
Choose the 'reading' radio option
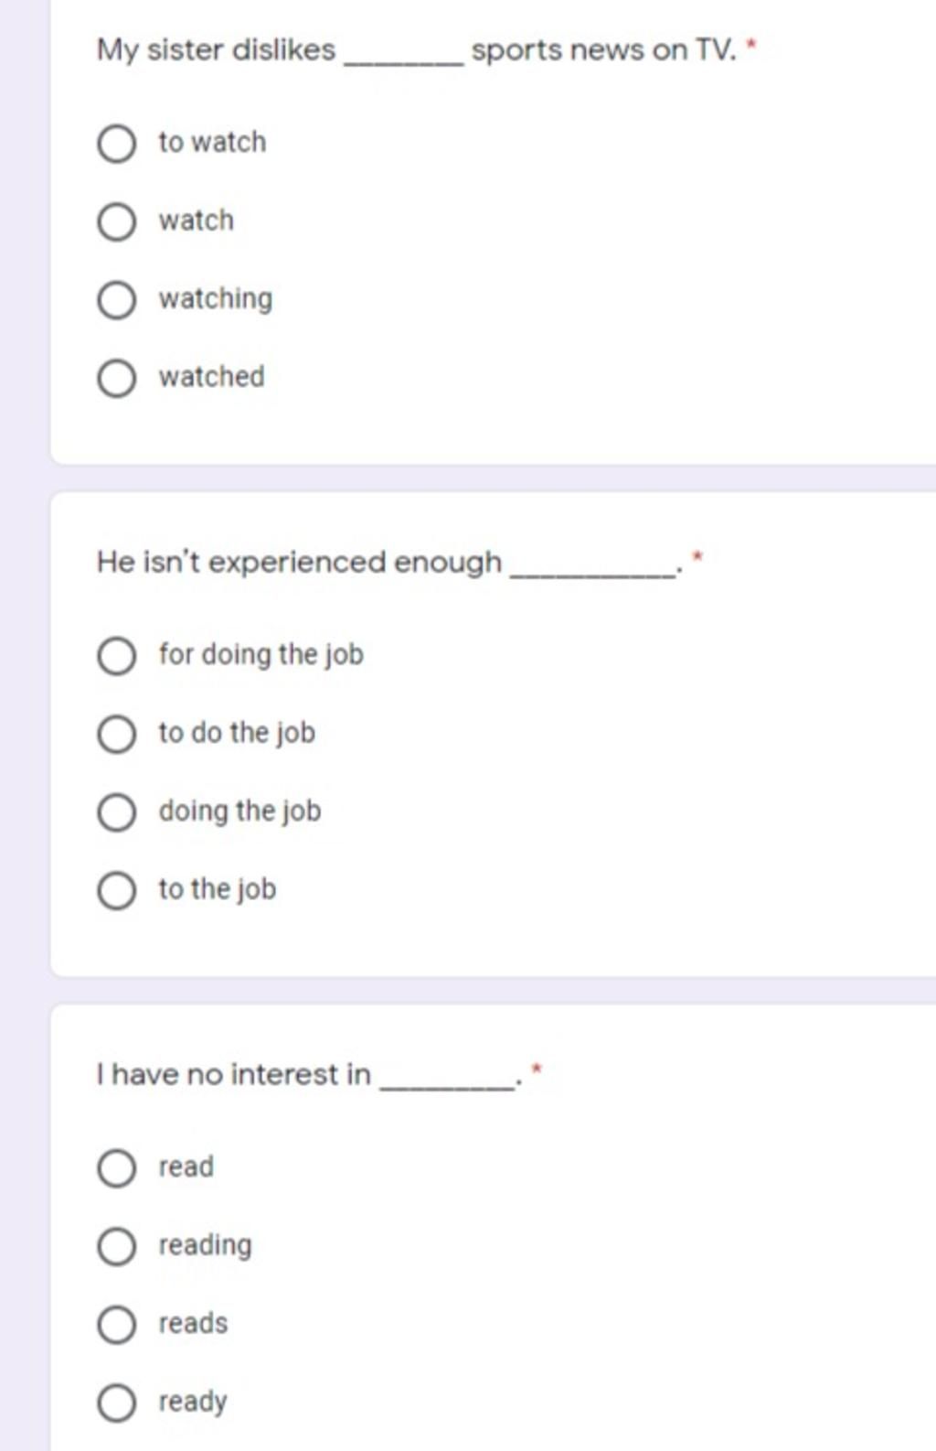(116, 1246)
